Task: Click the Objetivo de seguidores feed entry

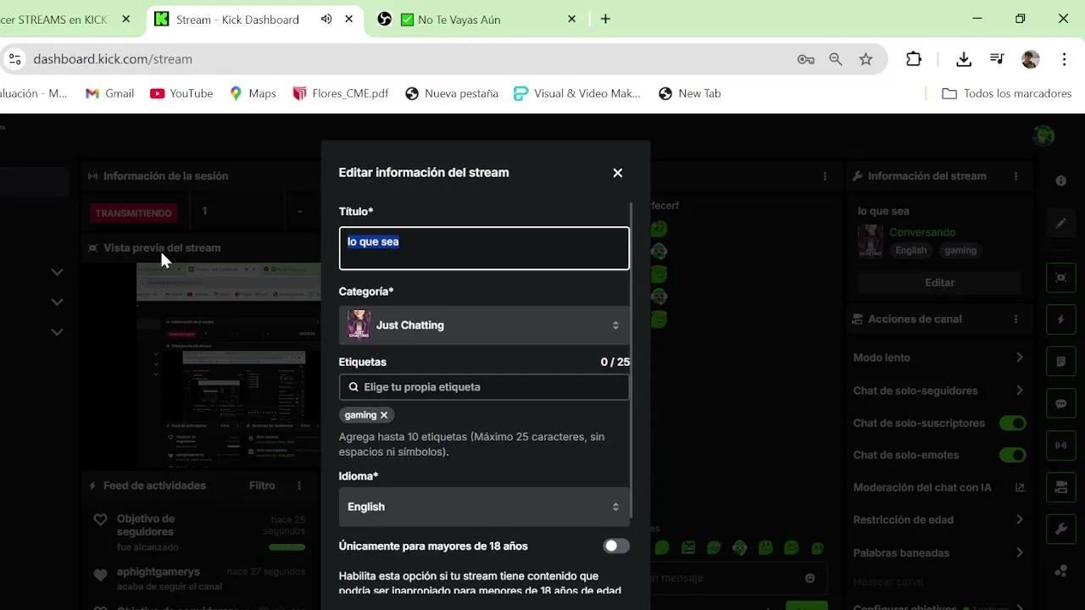Action: (x=199, y=533)
